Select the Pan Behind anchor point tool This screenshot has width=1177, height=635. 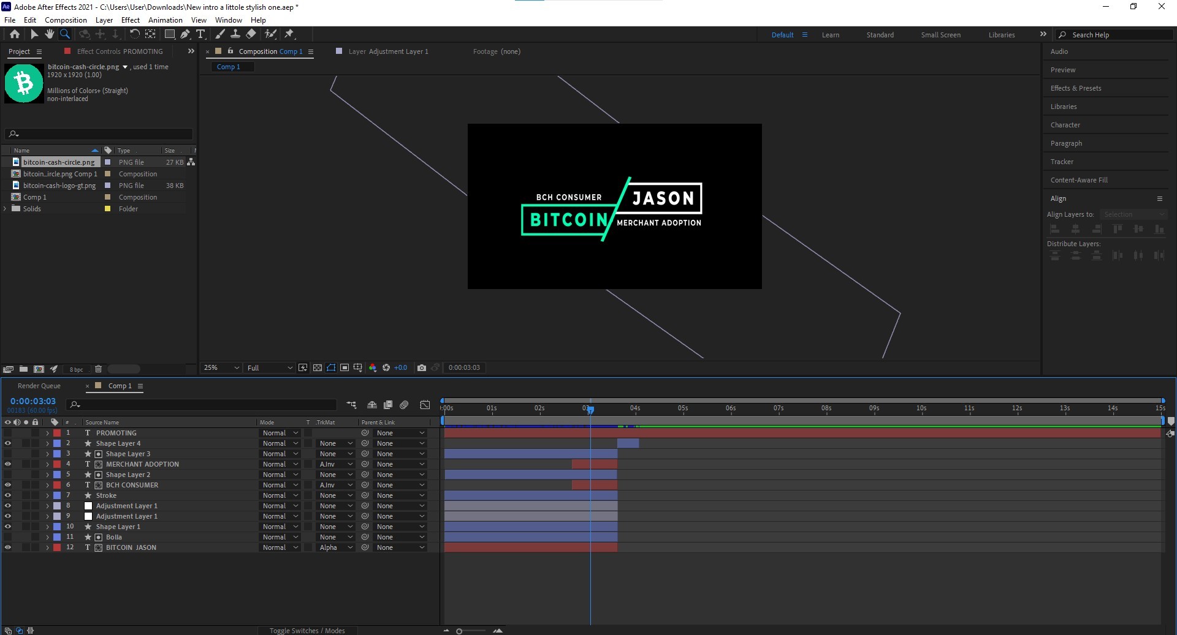pyautogui.click(x=150, y=34)
